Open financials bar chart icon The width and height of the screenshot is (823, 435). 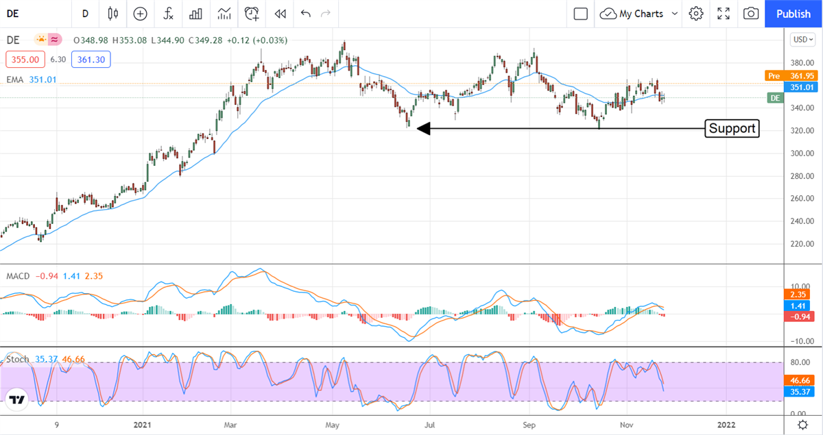[x=195, y=14]
